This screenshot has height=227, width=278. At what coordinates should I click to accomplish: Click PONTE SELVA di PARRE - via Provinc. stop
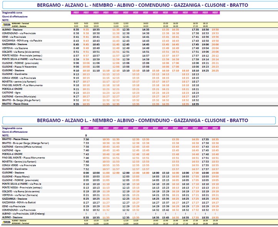(x=22, y=59)
